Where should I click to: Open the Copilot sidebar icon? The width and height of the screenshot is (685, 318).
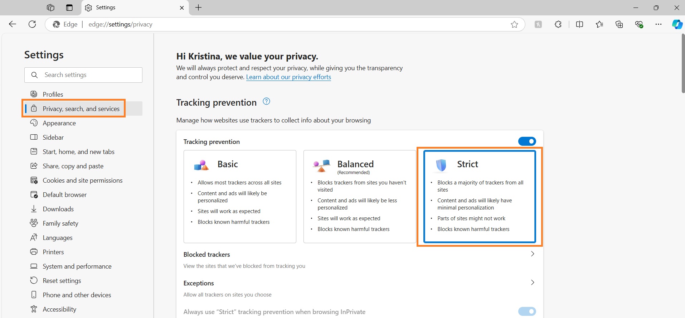pyautogui.click(x=677, y=24)
